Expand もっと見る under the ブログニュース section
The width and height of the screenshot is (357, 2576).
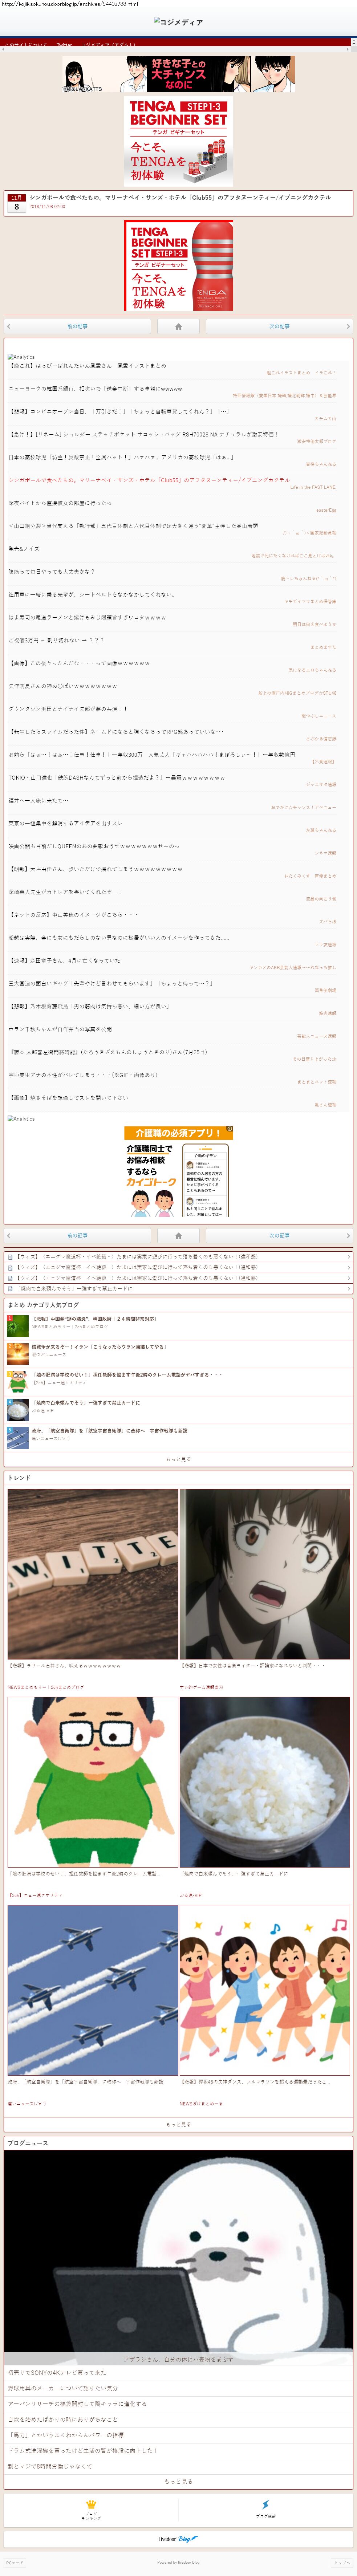pos(178,2473)
